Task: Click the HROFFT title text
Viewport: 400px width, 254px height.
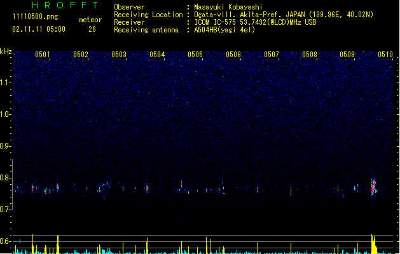Action: point(65,5)
